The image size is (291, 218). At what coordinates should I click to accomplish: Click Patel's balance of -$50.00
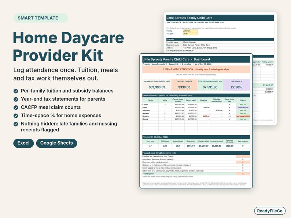click(206, 108)
